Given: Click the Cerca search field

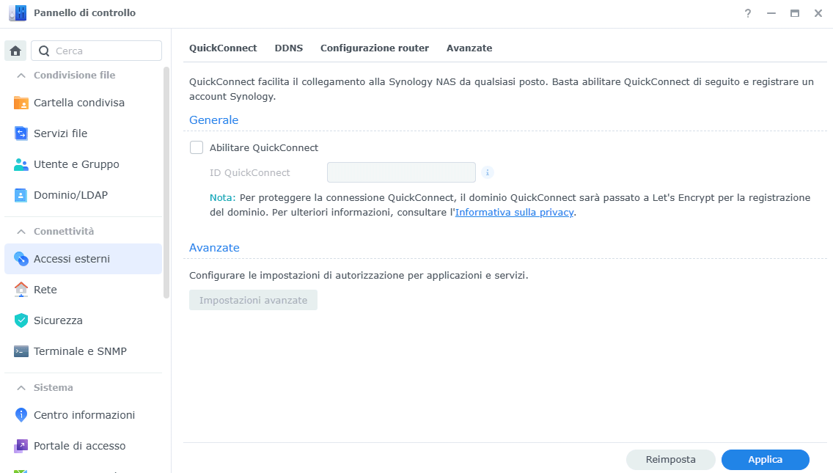Looking at the screenshot, I should click(97, 51).
